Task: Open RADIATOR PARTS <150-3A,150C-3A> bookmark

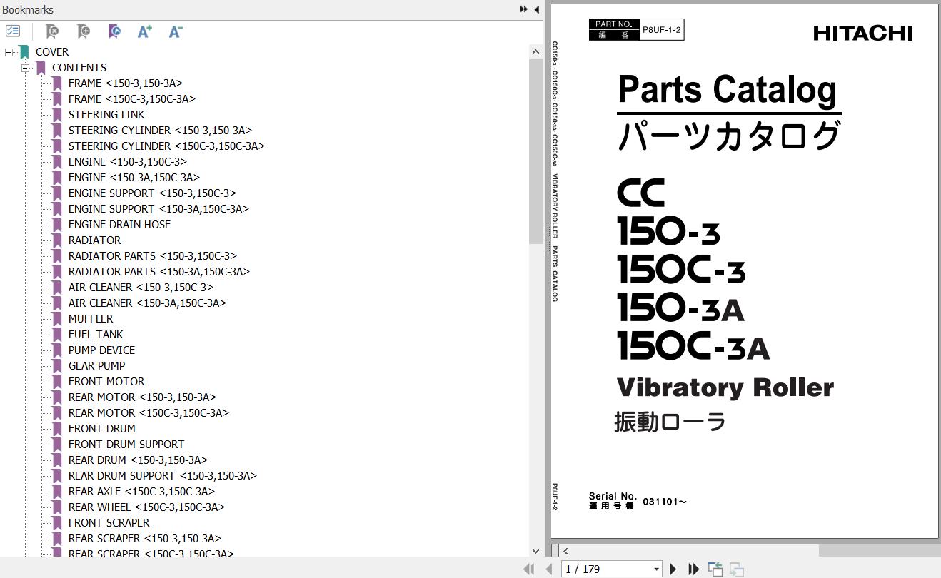Action: 159,272
